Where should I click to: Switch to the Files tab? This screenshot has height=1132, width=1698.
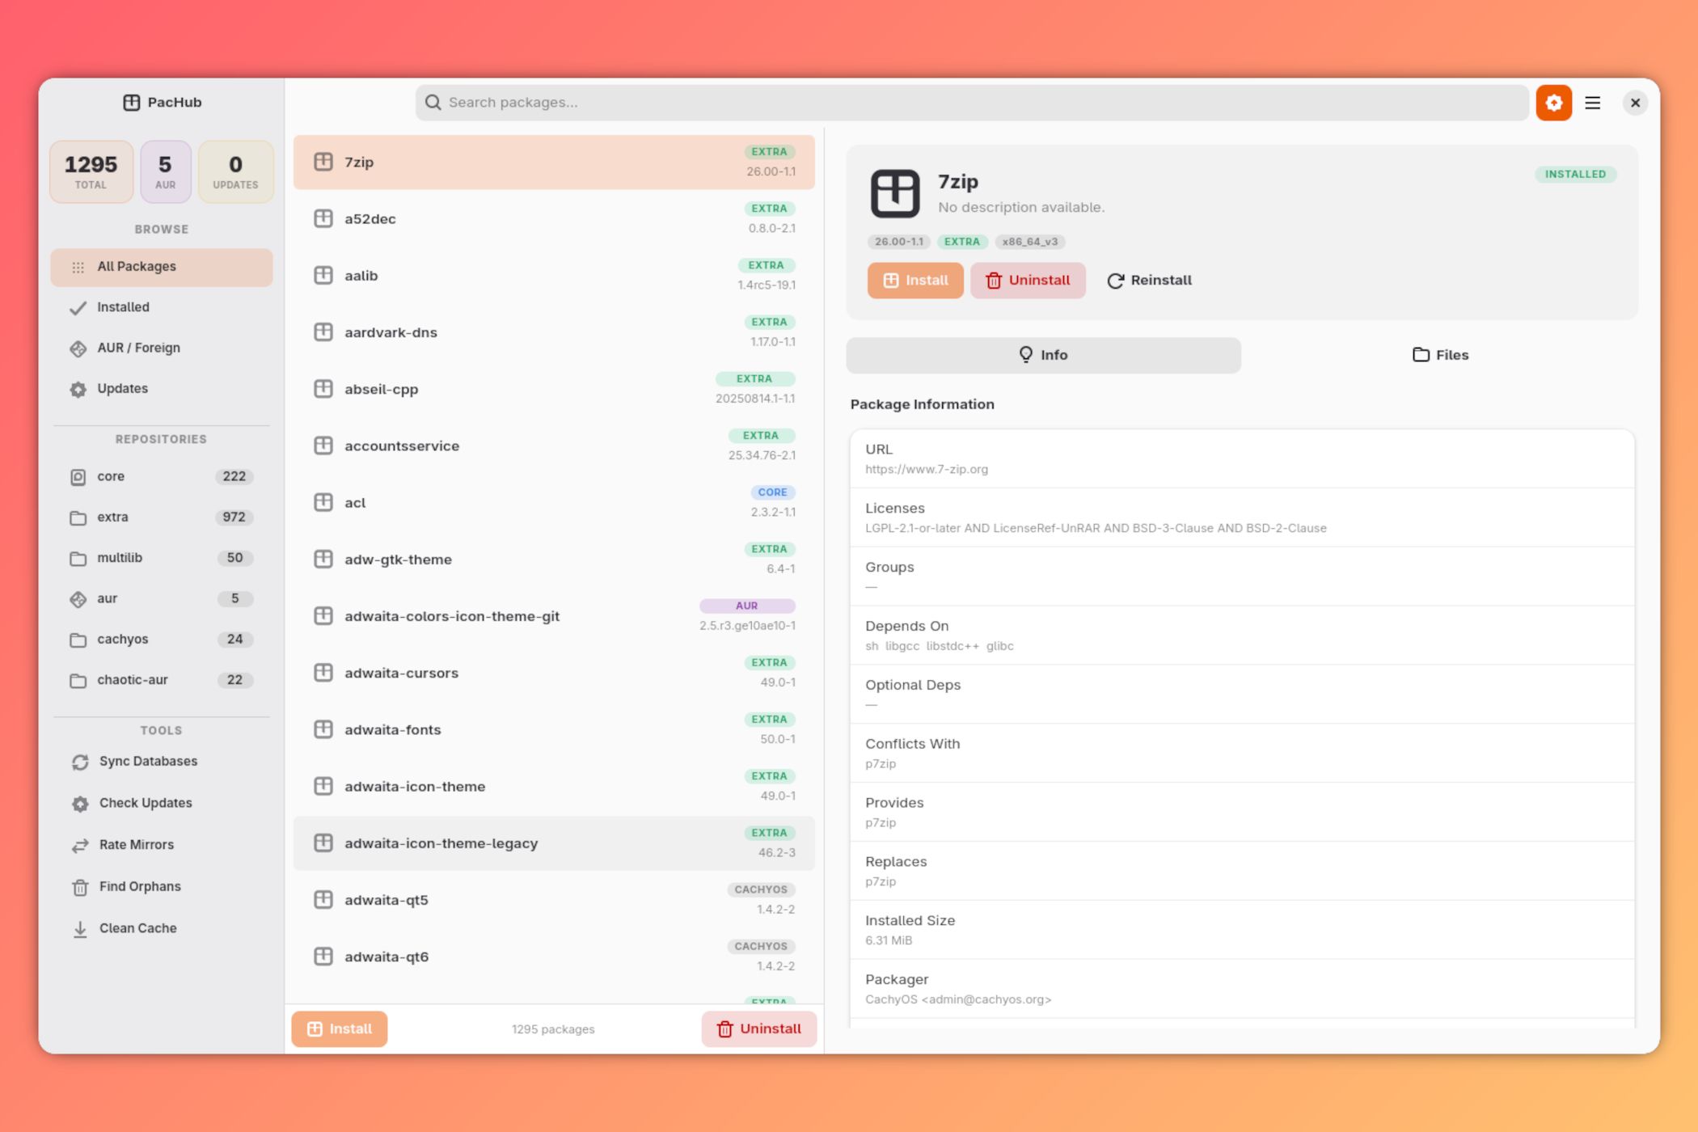1440,354
